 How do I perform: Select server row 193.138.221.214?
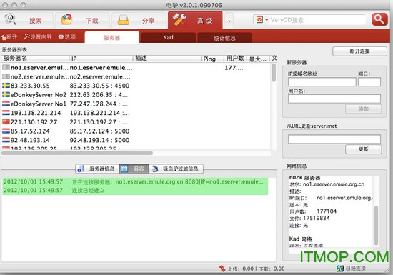[135, 113]
